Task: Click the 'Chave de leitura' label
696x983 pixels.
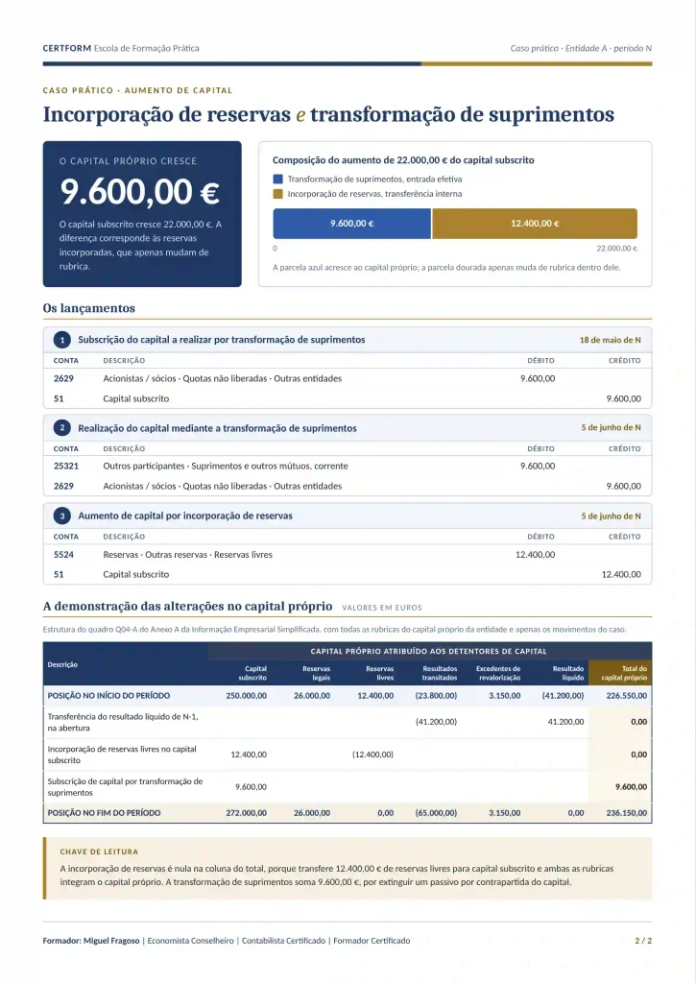Action: pos(99,852)
